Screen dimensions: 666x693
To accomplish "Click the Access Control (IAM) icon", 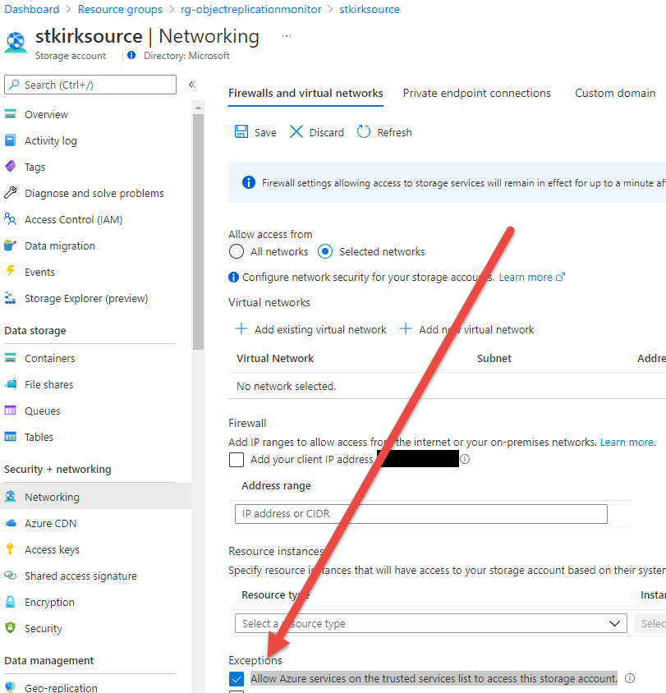I will [10, 218].
